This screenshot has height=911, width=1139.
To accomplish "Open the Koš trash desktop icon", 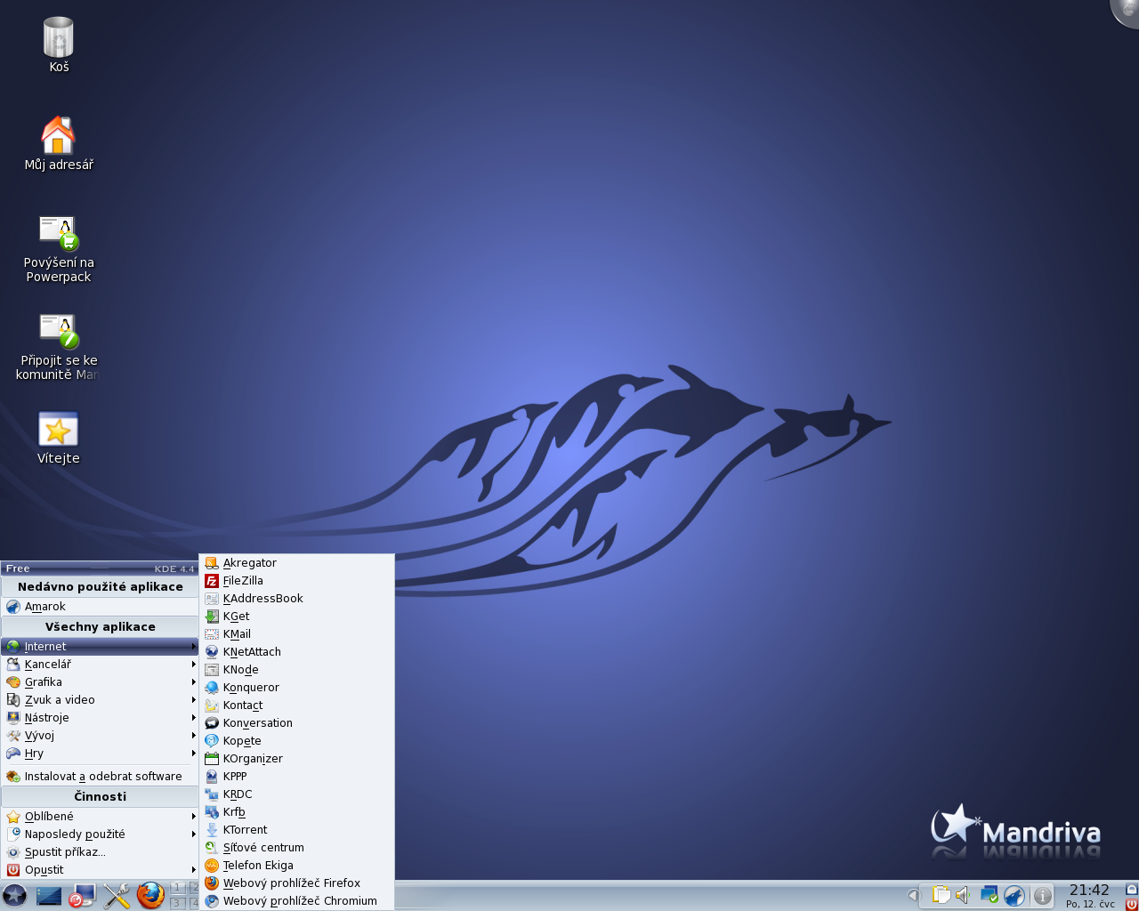I will [x=59, y=44].
